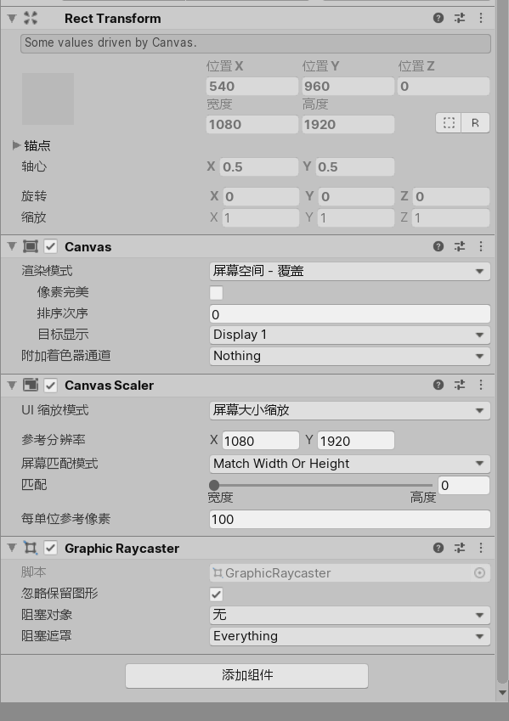Click the 排序次序 input field

tap(350, 314)
